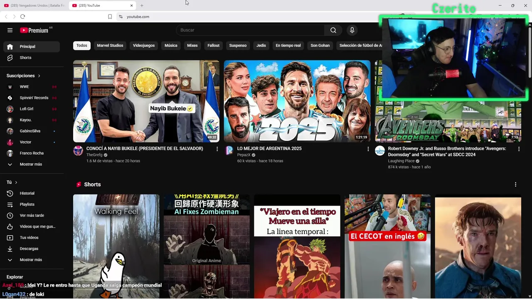Screen dimensions: 532x299
Task: Click the Principal home icon
Action: coord(10,47)
